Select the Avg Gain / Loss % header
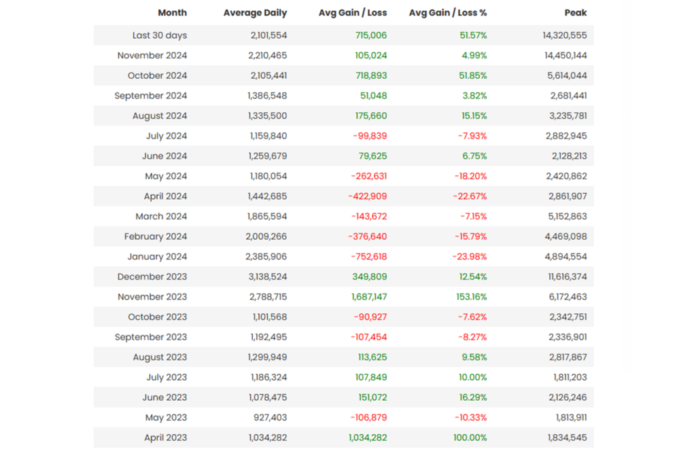This screenshot has height=462, width=696. tap(447, 13)
